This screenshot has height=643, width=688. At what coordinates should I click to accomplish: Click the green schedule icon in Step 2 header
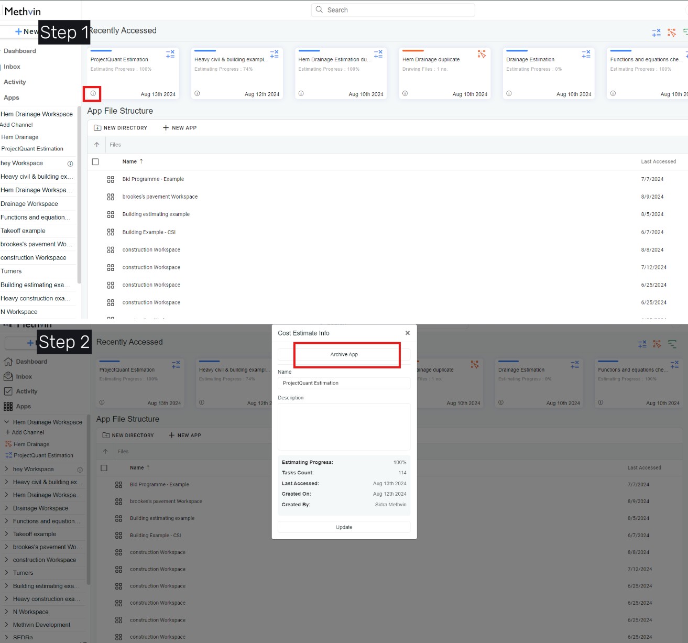pos(672,344)
